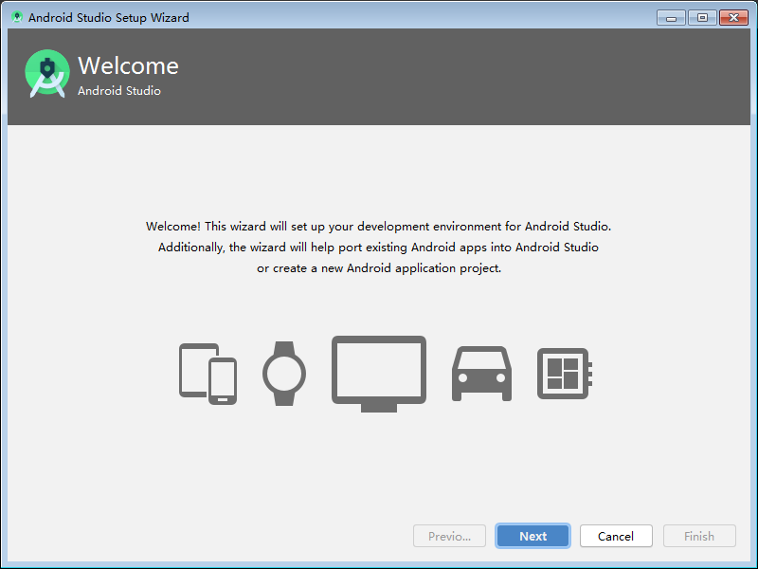This screenshot has height=569, width=758.
Task: Click the Next button
Action: [x=532, y=536]
